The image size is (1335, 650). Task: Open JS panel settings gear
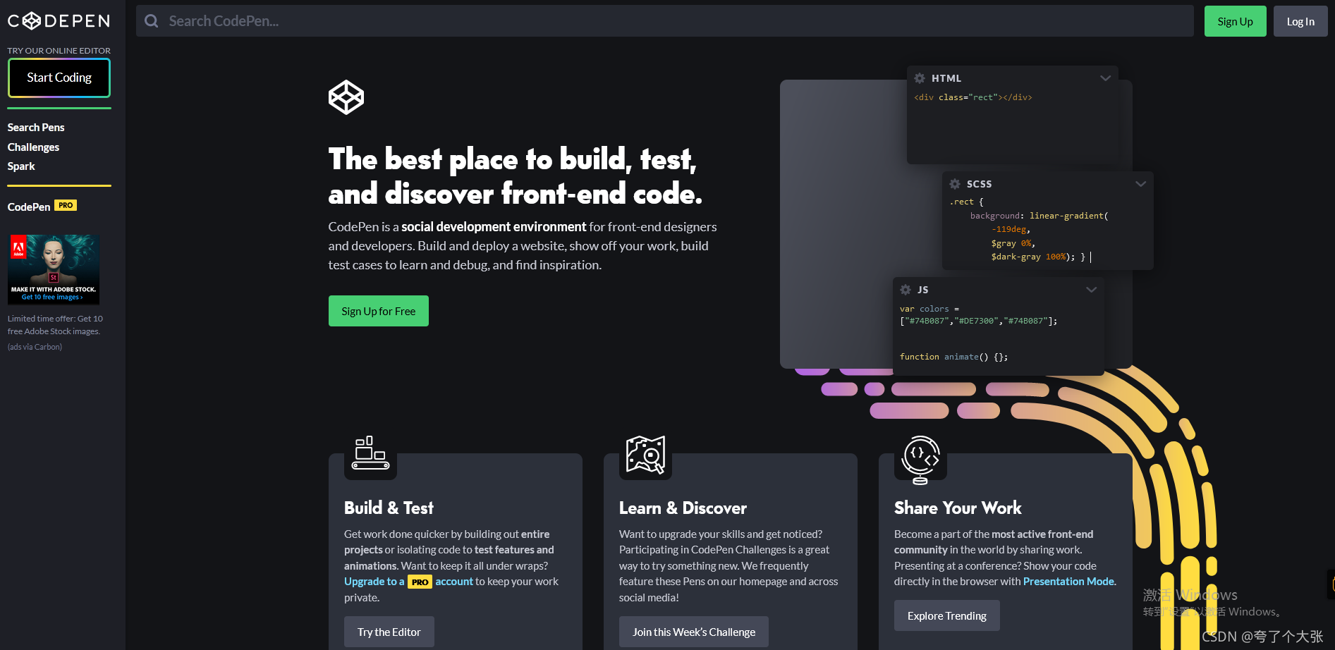pyautogui.click(x=906, y=290)
